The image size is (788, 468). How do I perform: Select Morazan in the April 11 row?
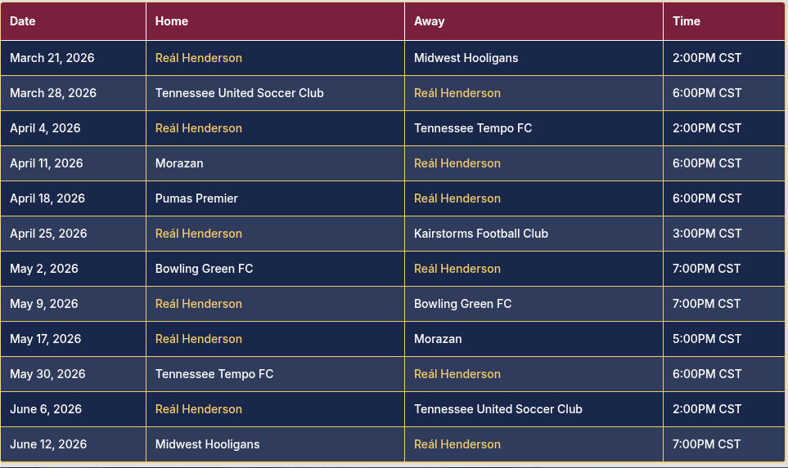179,163
